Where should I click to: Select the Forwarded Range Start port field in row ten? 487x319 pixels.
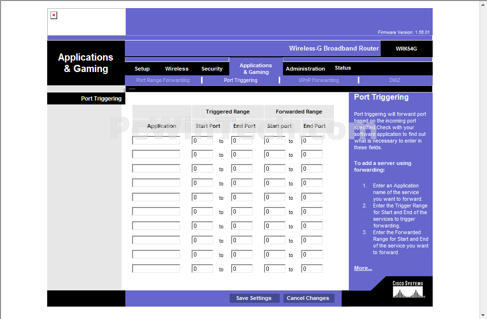click(x=274, y=269)
